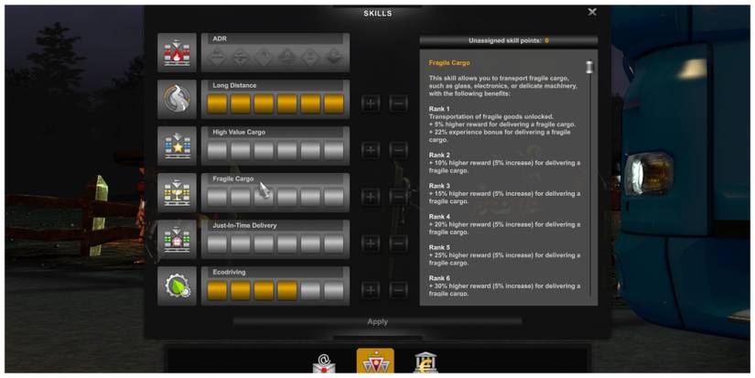Click the first Just-In-Time Delivery rank slot
The width and height of the screenshot is (755, 378).
pyautogui.click(x=217, y=244)
